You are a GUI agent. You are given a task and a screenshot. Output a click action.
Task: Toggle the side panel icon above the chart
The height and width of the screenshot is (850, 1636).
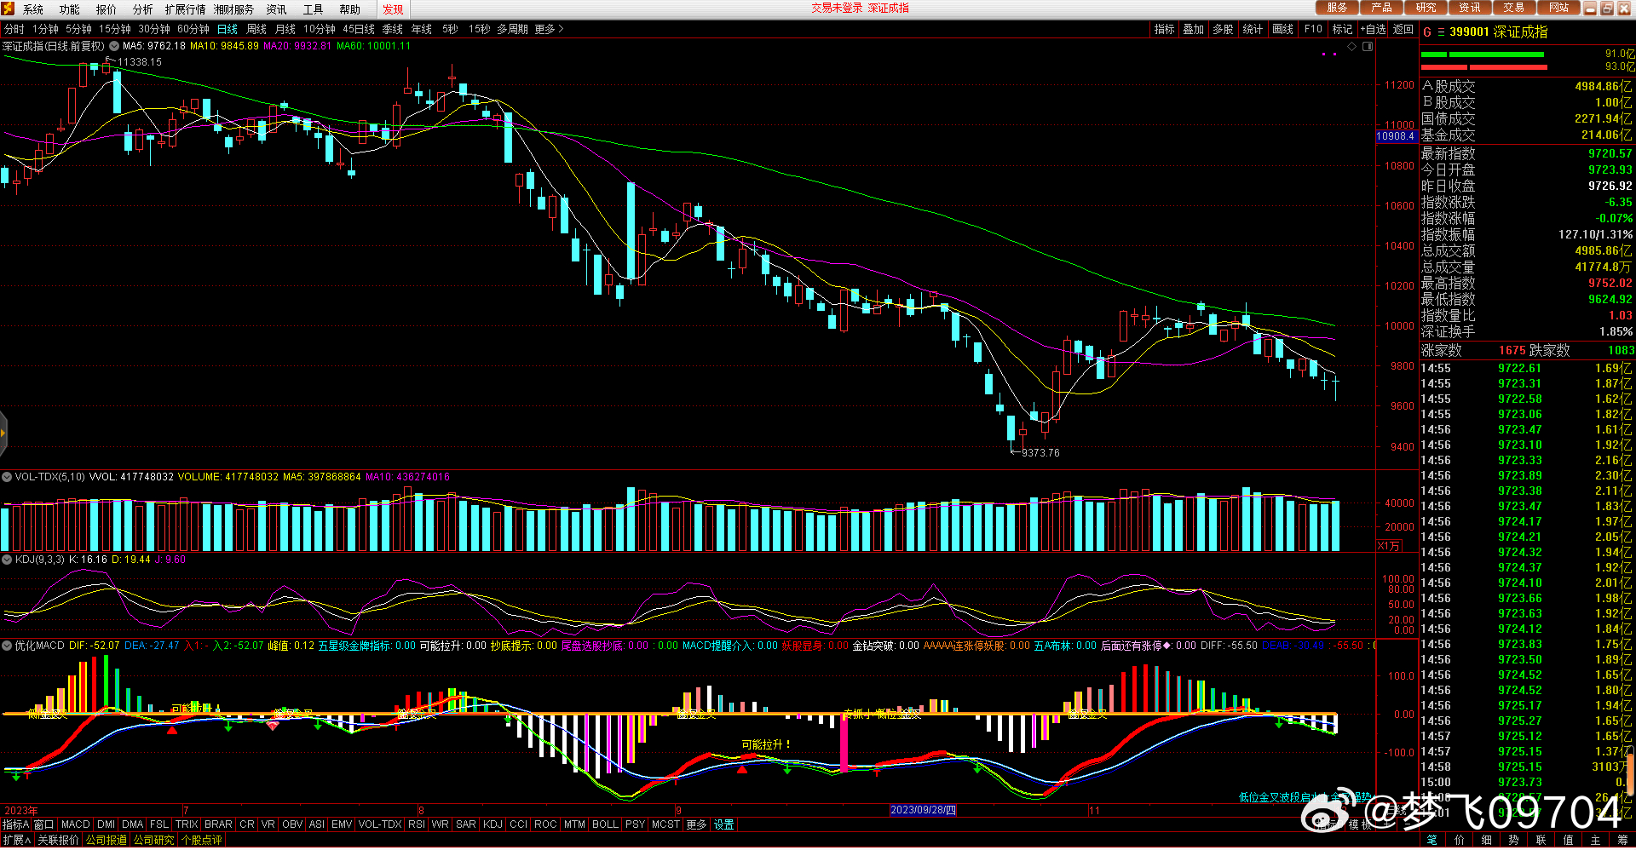pyautogui.click(x=1368, y=46)
